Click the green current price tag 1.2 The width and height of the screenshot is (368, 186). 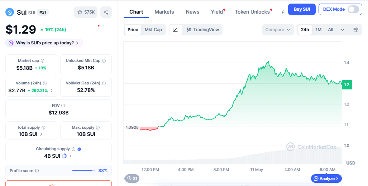coord(347,85)
